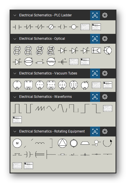Choose the first seven-segment display symbol
The width and height of the screenshot is (126, 183).
pyautogui.click(x=17, y=50)
